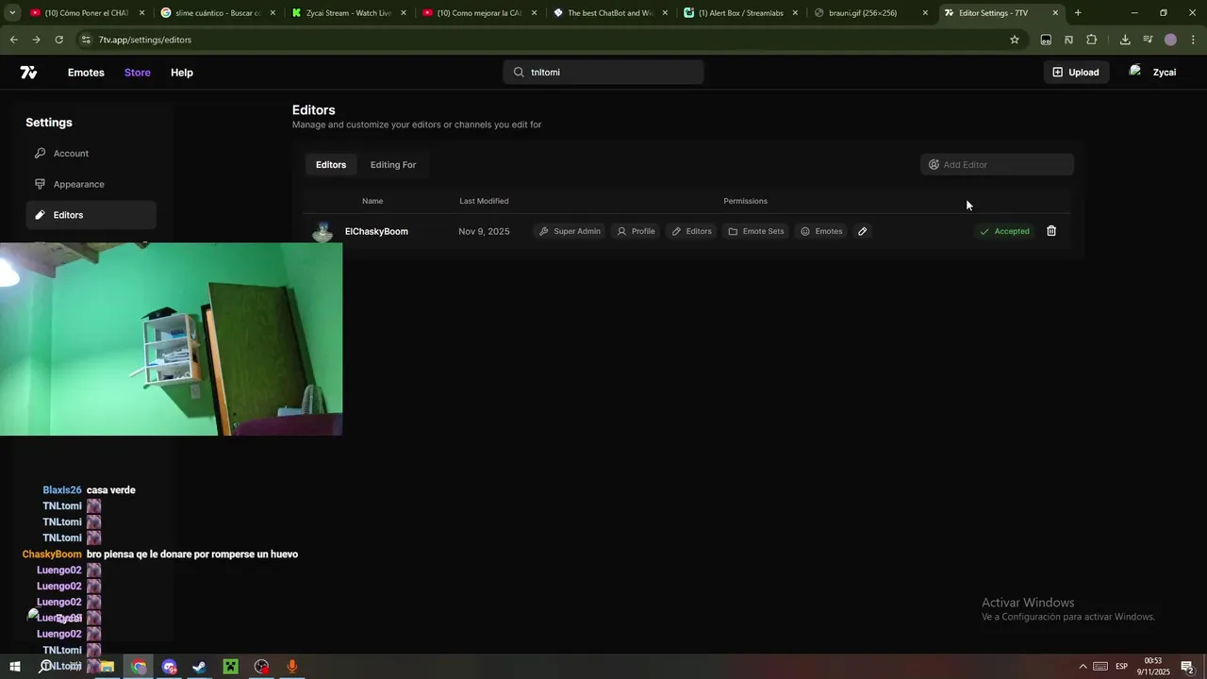Open the browser extensions puzzle icon
Viewport: 1207px width, 679px height.
(1092, 40)
